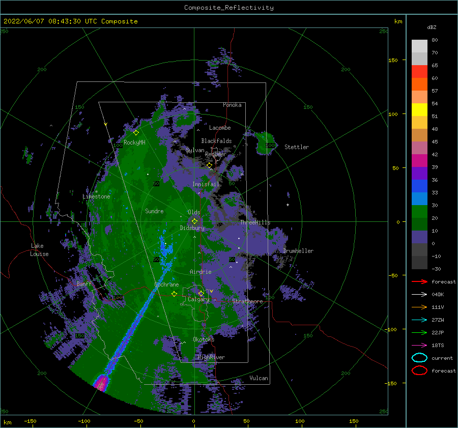
Task: Click the purple 10 dBZ color swatch
Action: click(419, 237)
